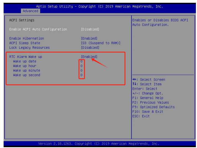This screenshot has width=197, height=148.
Task: Click the RTC Alarm Wake up label
Action: click(25, 57)
